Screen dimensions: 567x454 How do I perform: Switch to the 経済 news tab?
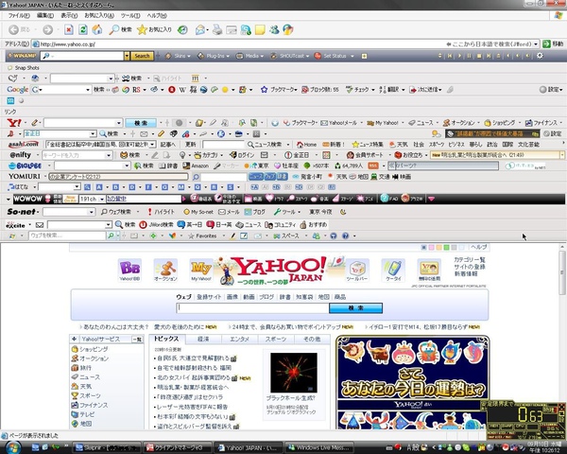click(x=203, y=339)
